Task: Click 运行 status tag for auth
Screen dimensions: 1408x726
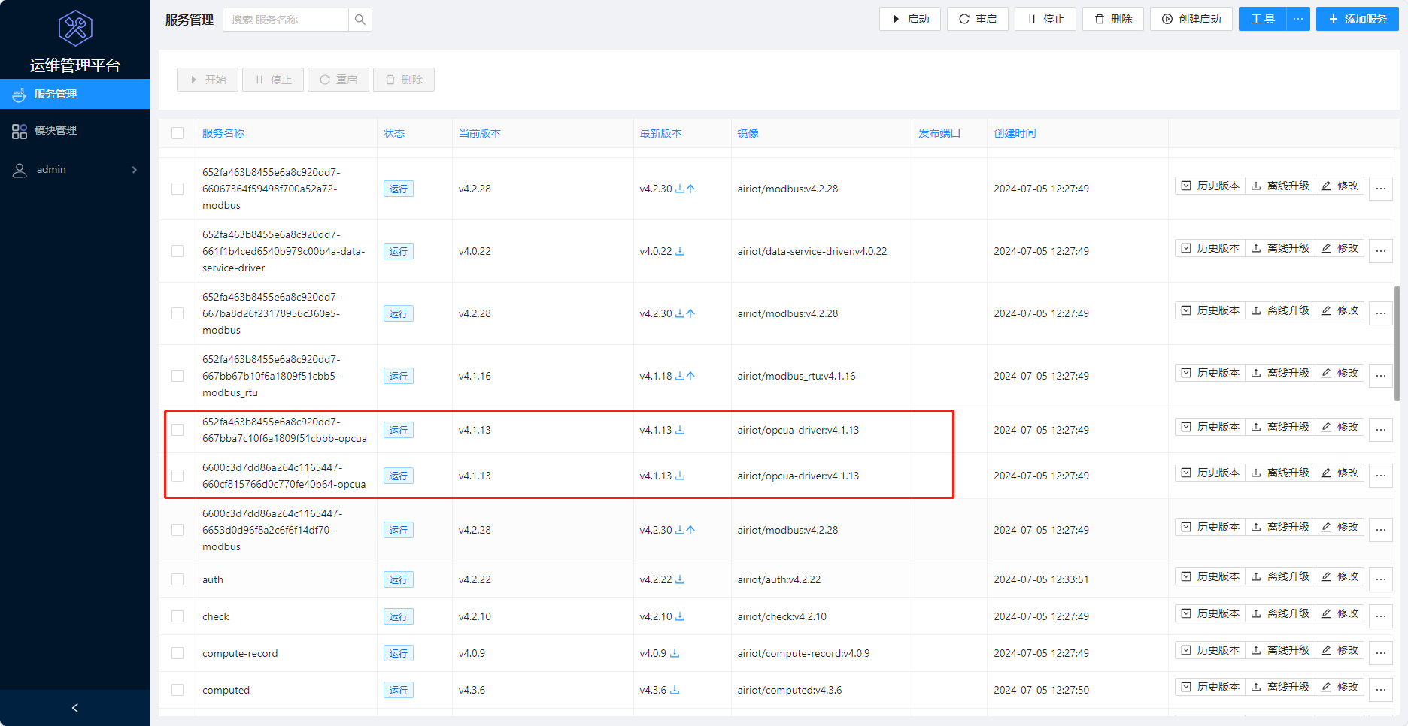Action: [399, 579]
